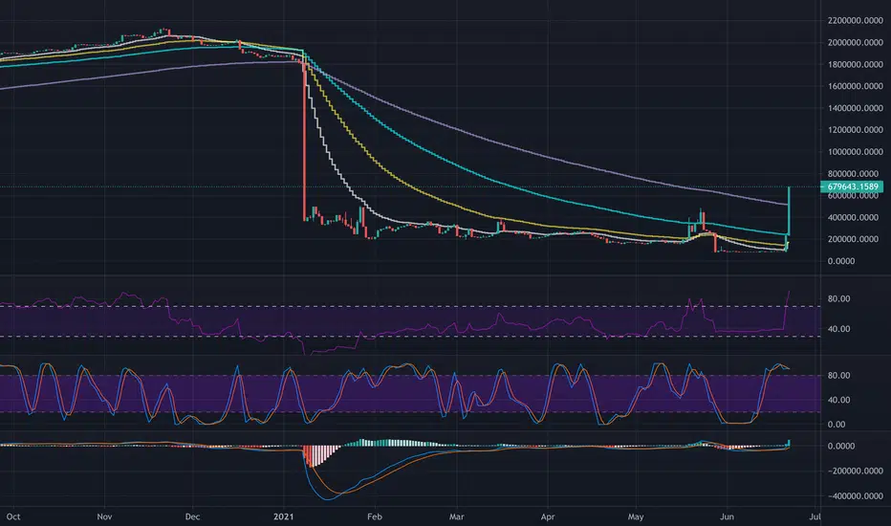891x526 pixels.
Task: Click the 1800000.0000 price axis label
Action: [x=856, y=64]
